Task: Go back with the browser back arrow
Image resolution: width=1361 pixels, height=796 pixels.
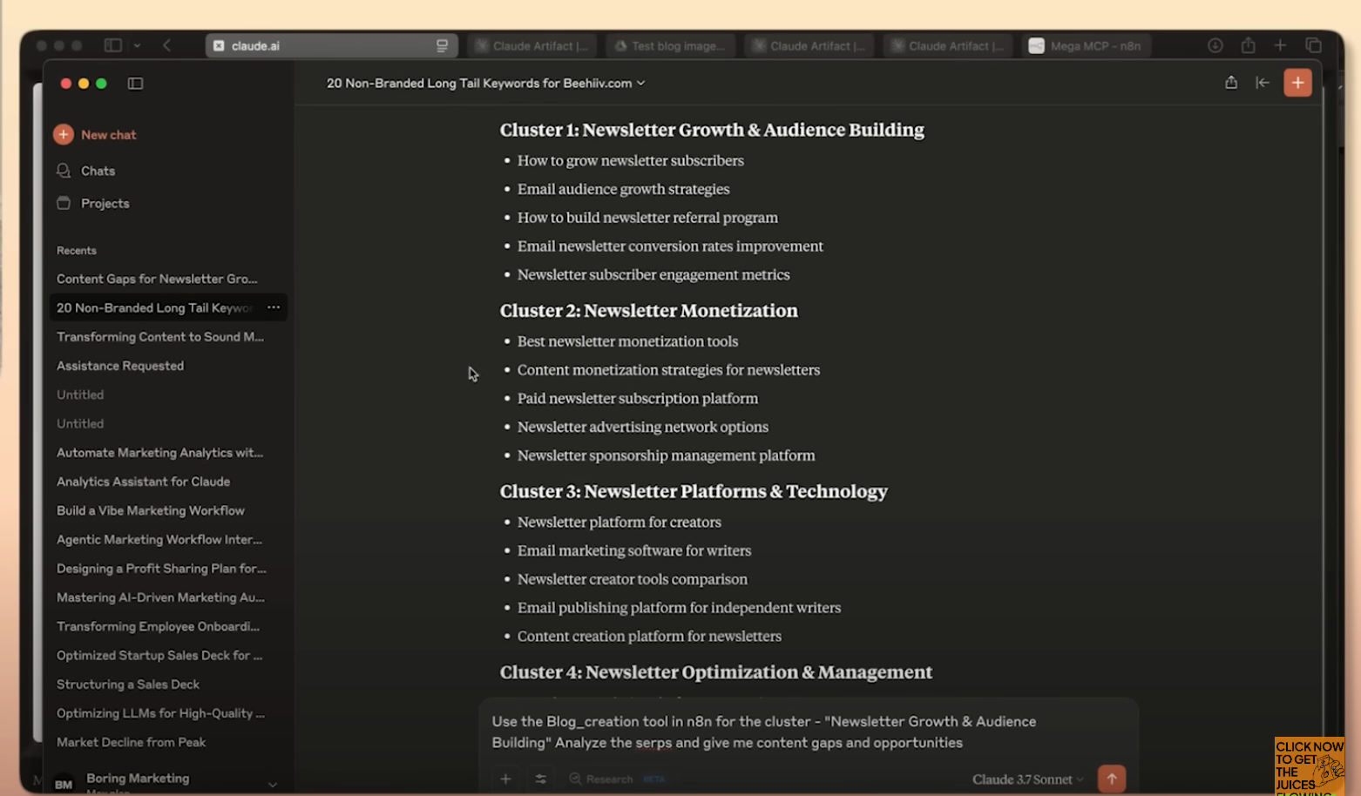Action: click(166, 45)
